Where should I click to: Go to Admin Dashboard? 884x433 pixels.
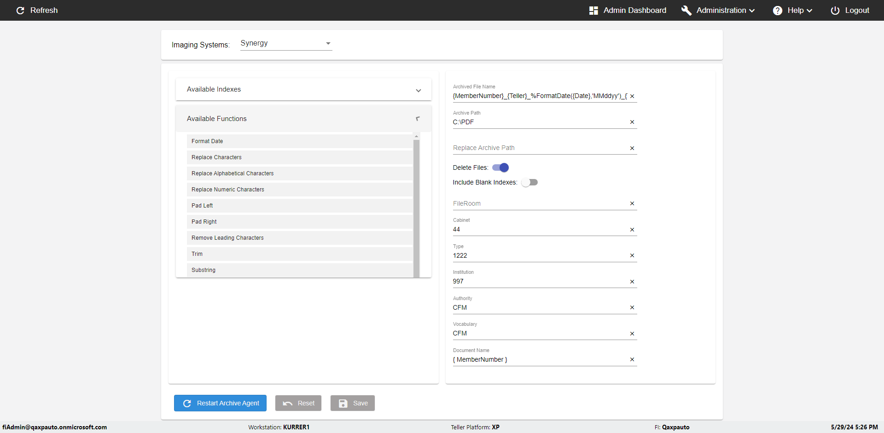(x=628, y=10)
